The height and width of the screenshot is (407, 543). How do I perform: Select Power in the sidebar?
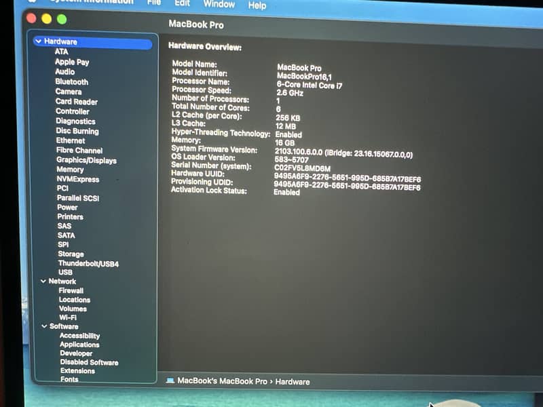pyautogui.click(x=67, y=208)
